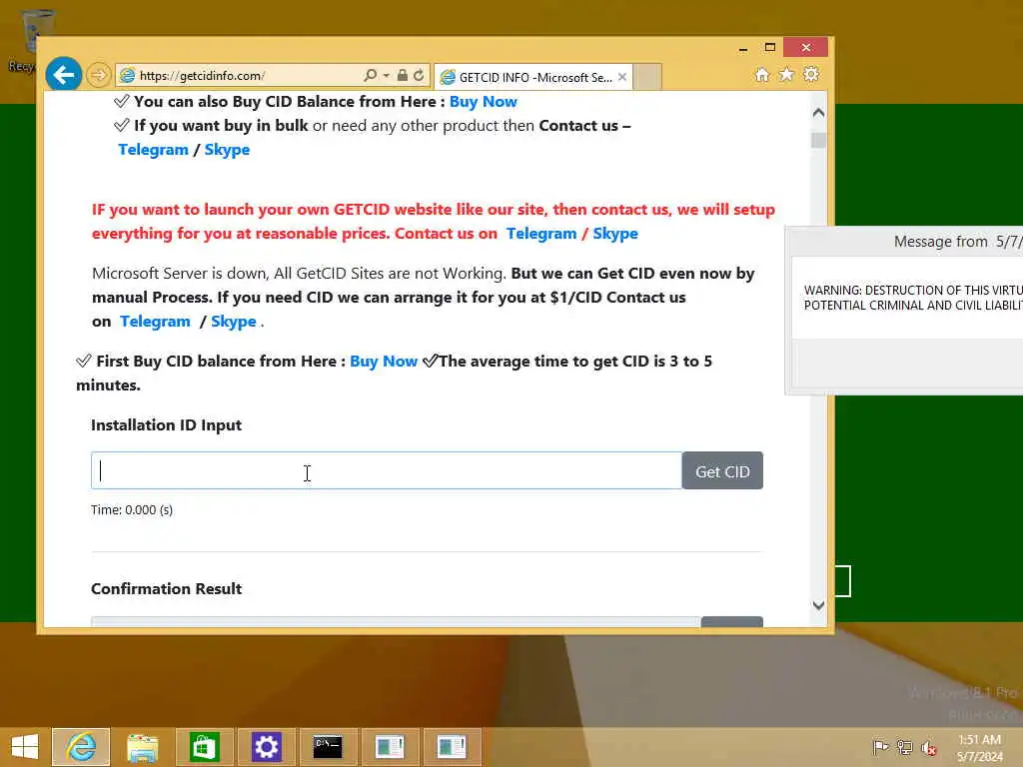
Task: Open browser Tools gear icon
Action: tap(811, 75)
